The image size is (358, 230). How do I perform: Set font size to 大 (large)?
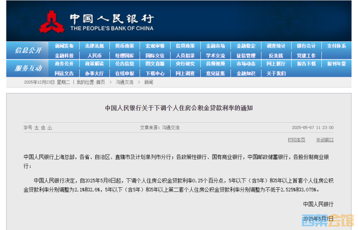(x=37, y=128)
